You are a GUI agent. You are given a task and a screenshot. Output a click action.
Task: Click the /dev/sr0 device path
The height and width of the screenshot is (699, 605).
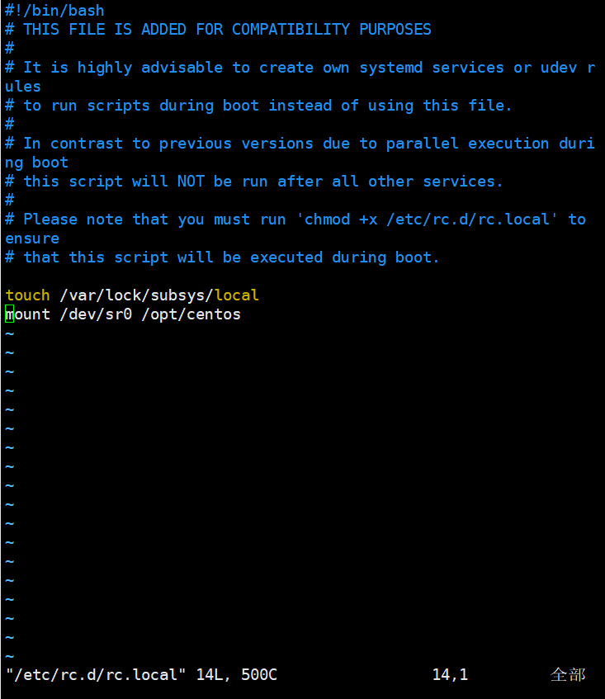(96, 314)
